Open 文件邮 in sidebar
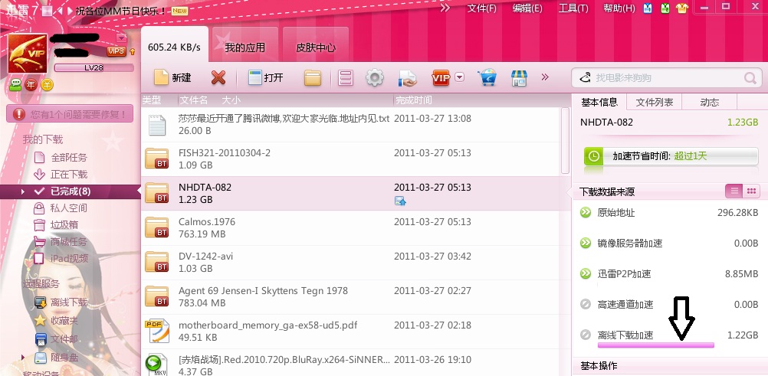 [x=56, y=338]
